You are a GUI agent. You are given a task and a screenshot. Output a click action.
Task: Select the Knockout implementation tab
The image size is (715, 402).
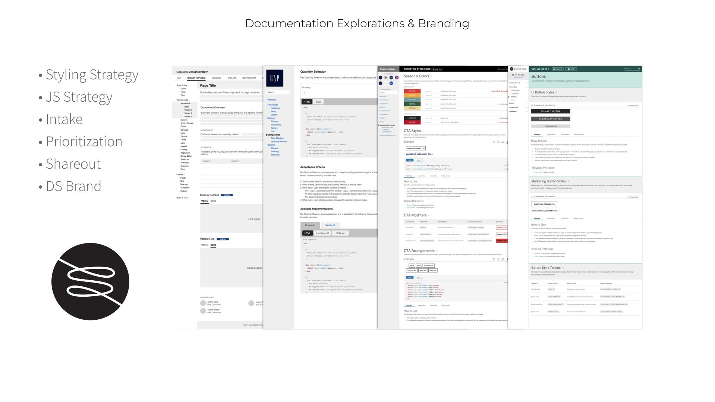[310, 225]
